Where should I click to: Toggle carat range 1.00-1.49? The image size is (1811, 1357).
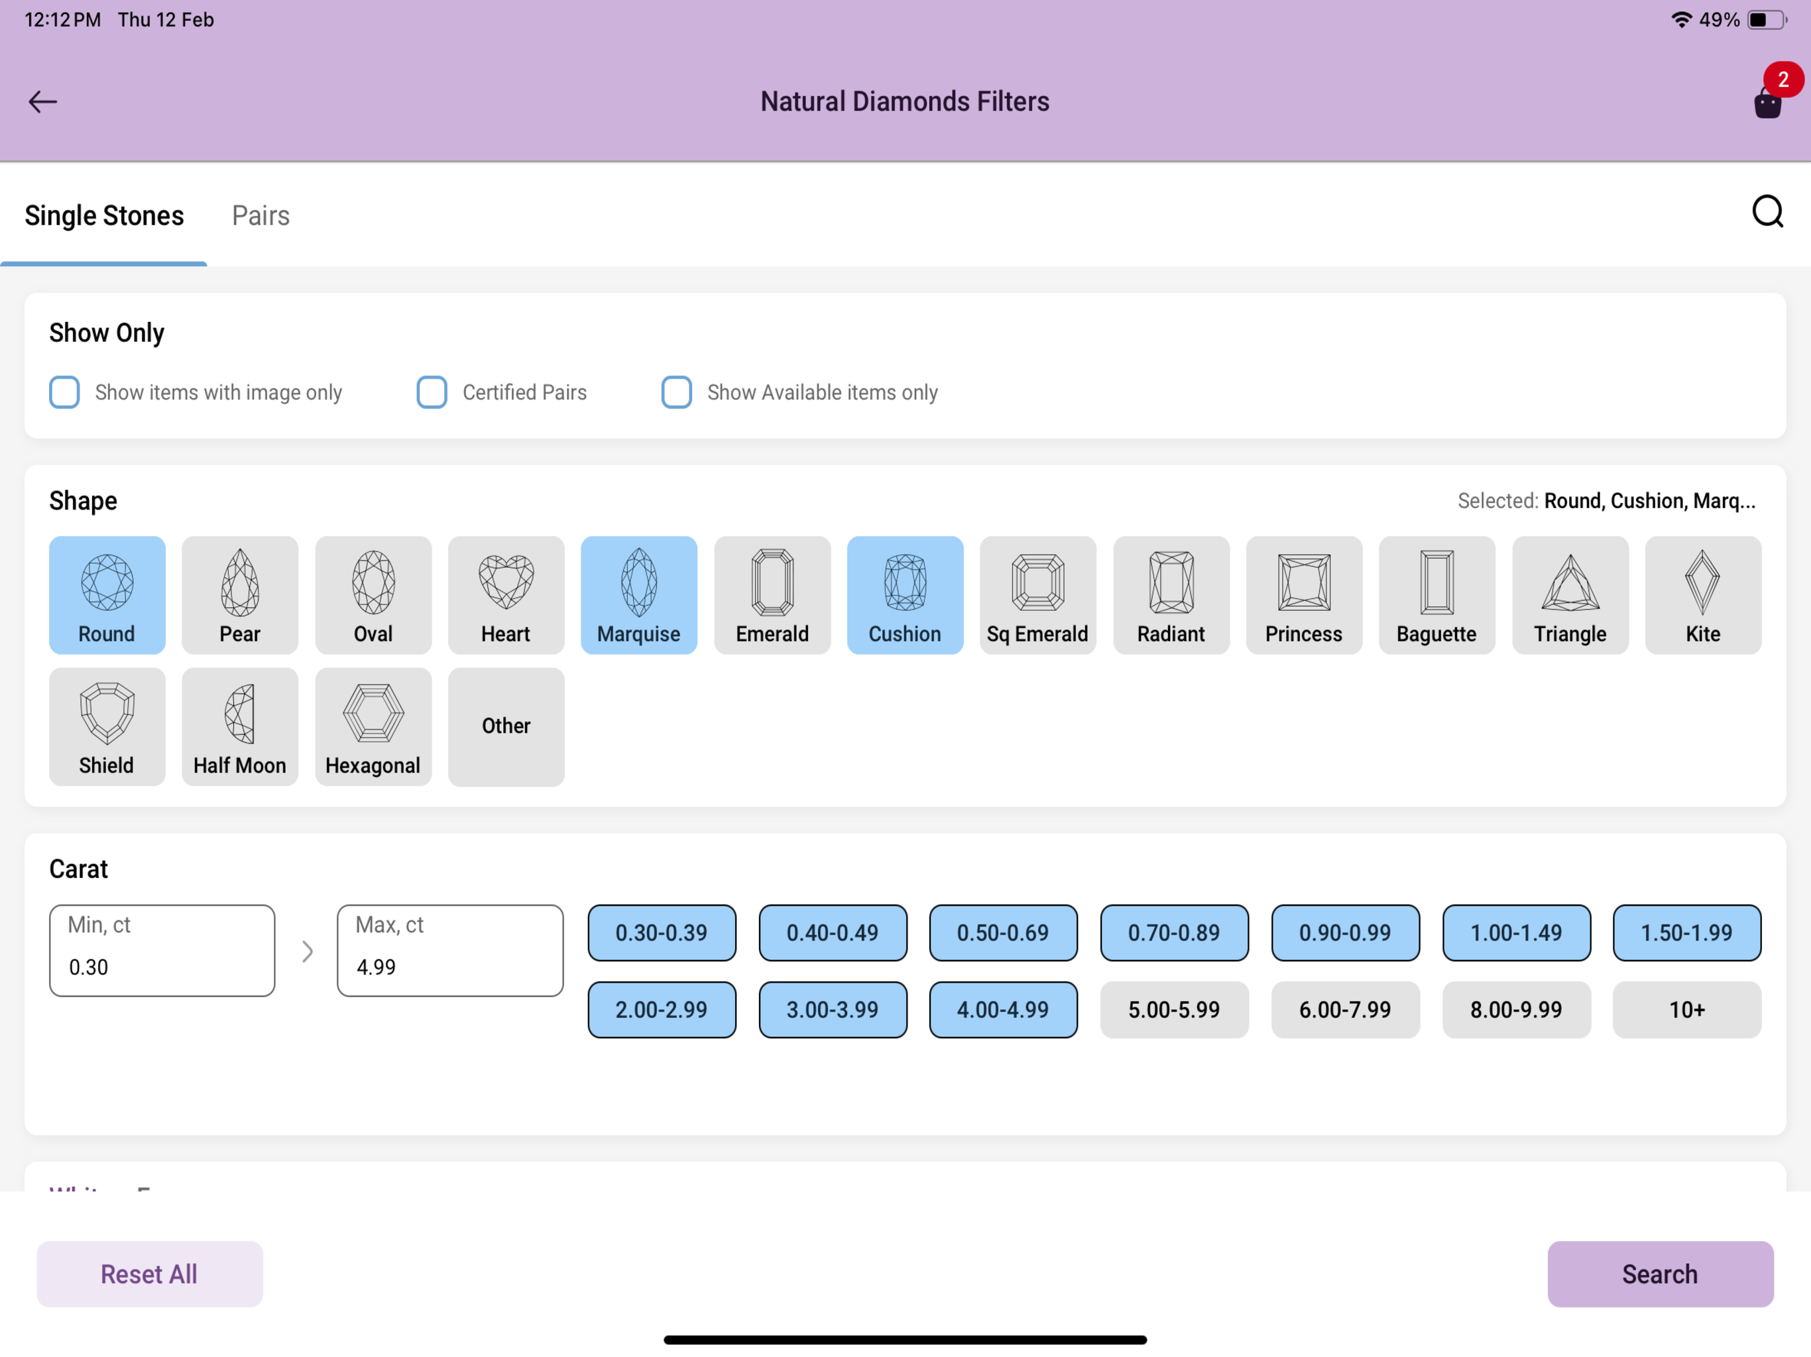[x=1516, y=932]
